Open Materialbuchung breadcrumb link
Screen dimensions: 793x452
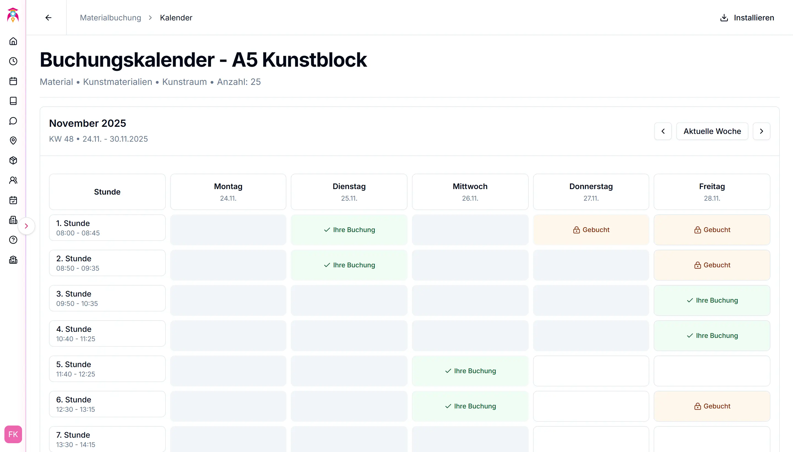[110, 18]
